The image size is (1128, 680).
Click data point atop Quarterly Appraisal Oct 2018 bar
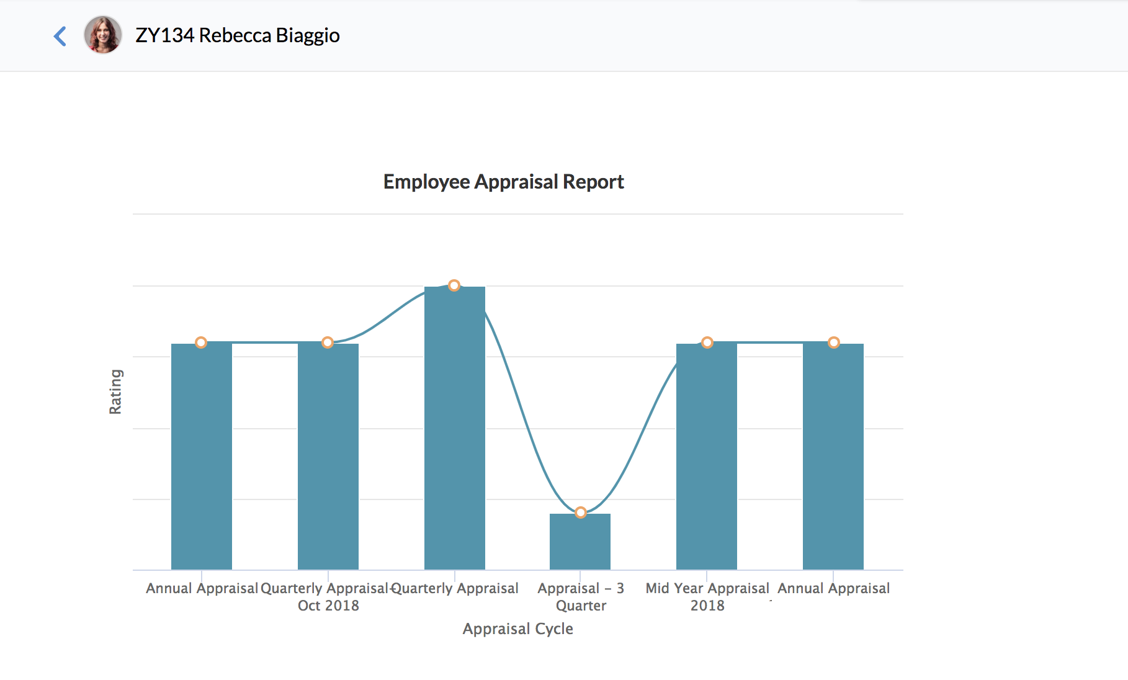(328, 342)
